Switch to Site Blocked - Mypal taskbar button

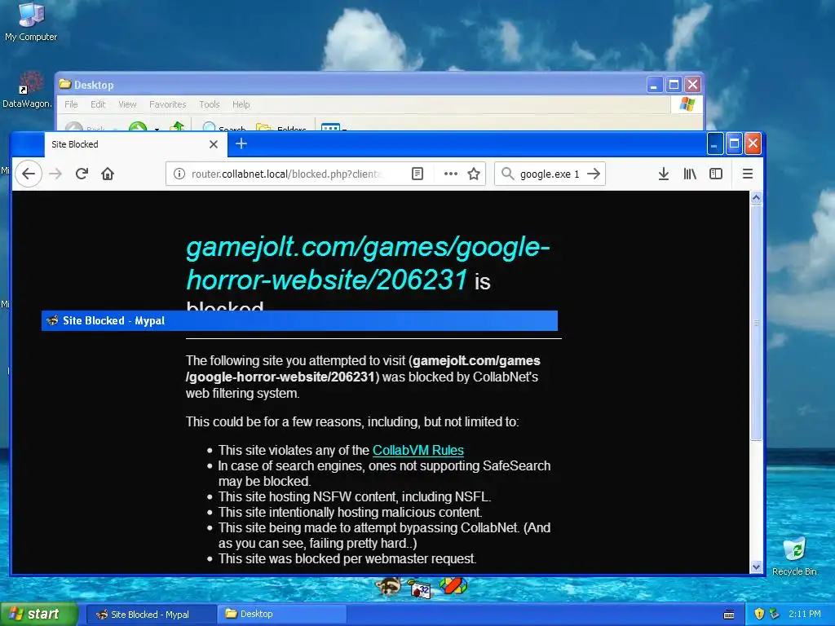click(151, 615)
